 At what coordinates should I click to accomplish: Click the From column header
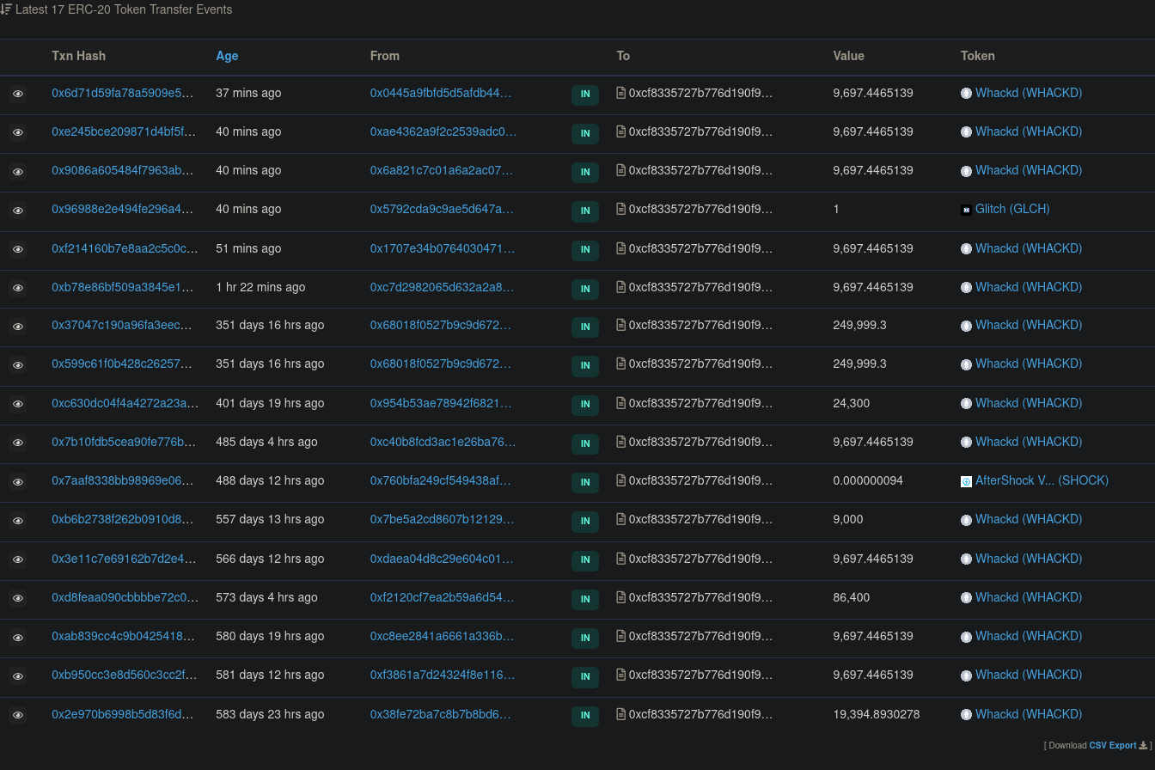(385, 56)
